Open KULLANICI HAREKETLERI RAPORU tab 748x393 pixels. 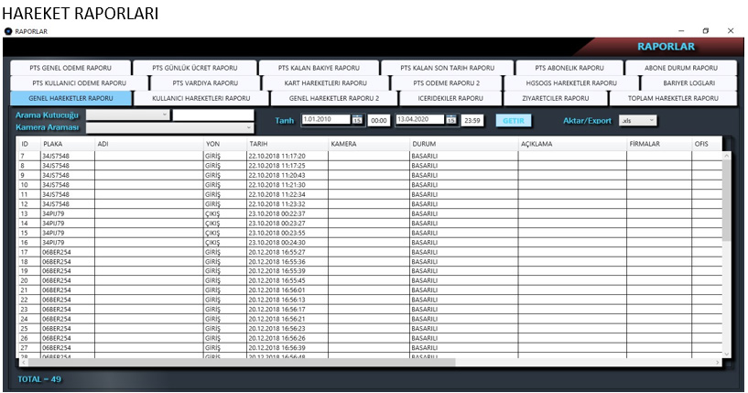coord(201,97)
